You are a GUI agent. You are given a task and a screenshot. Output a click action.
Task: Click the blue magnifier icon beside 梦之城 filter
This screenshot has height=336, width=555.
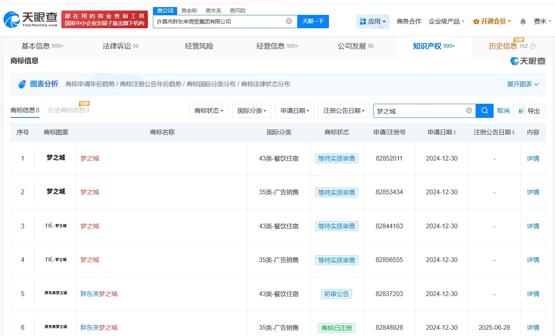(x=485, y=111)
